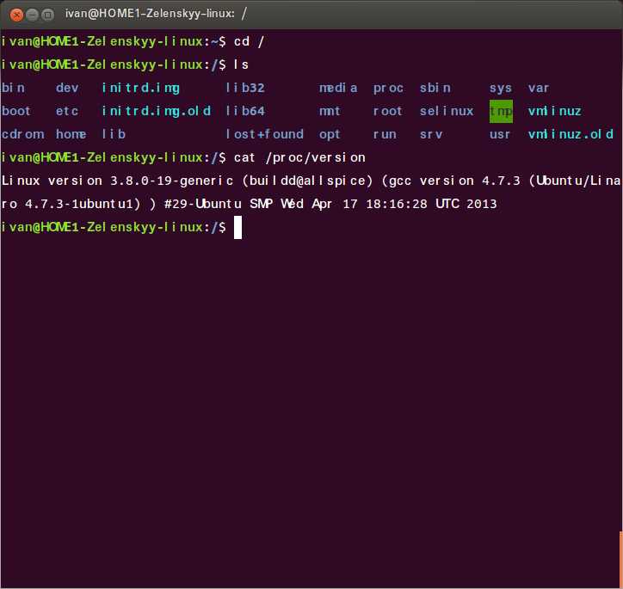Click the 'ls' command text
The height and width of the screenshot is (589, 623).
tap(241, 64)
